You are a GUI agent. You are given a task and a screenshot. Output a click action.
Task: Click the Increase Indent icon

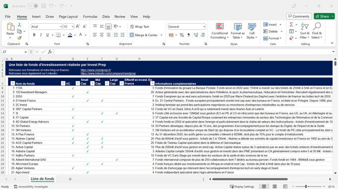coord(122,35)
